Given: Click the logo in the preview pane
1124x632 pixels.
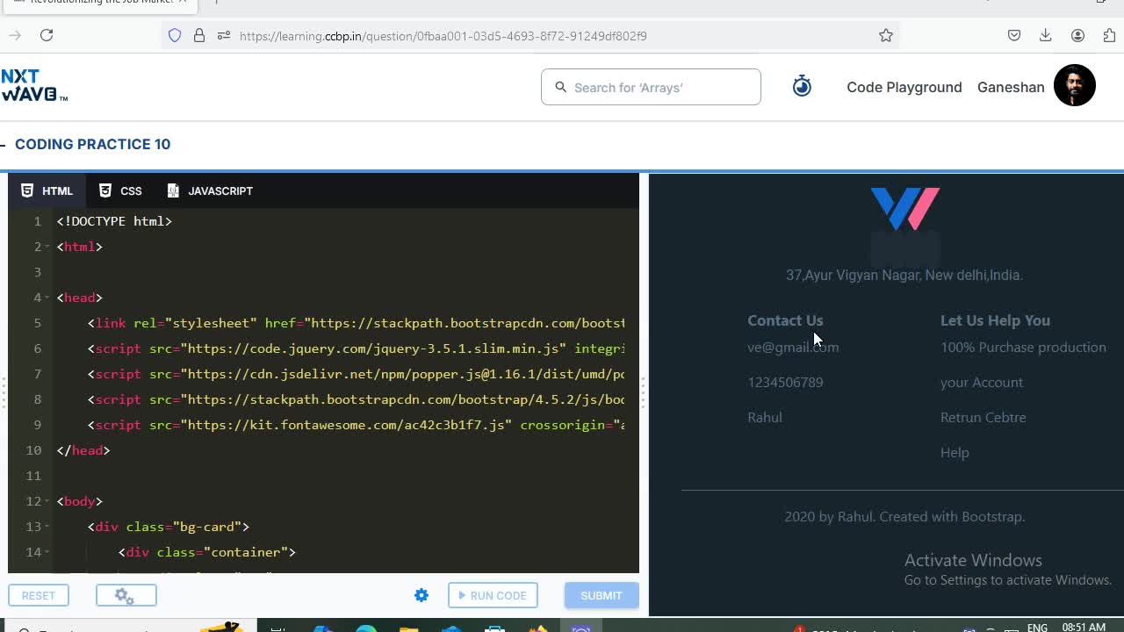Looking at the screenshot, I should (x=904, y=209).
